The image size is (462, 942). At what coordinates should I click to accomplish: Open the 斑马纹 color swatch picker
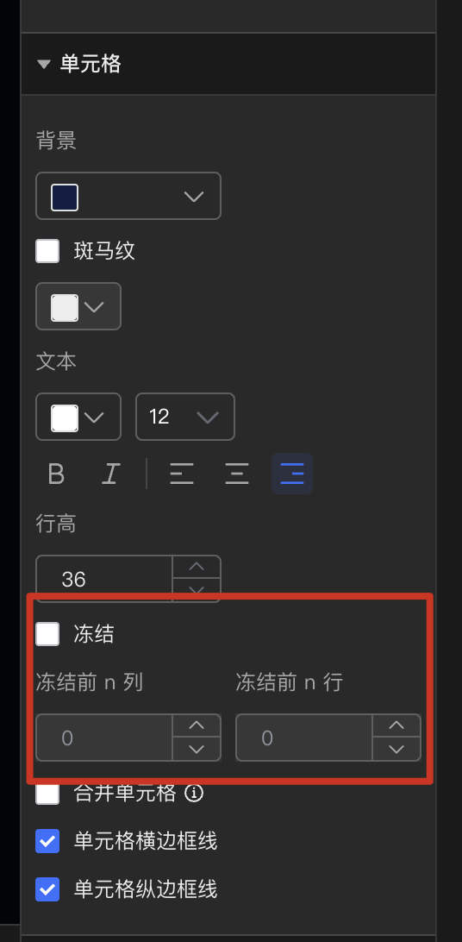78,306
